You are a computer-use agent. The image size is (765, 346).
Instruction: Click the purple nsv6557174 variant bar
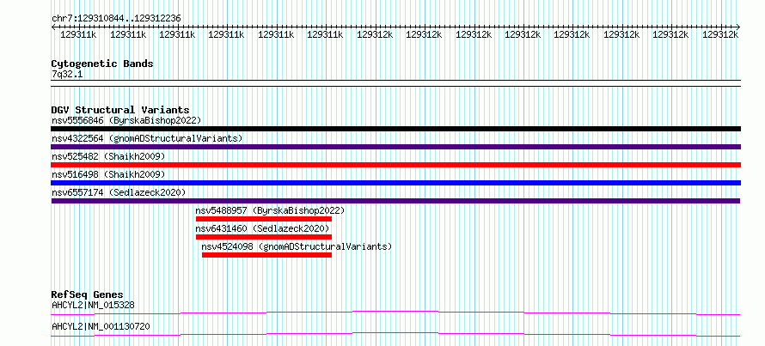coord(395,201)
